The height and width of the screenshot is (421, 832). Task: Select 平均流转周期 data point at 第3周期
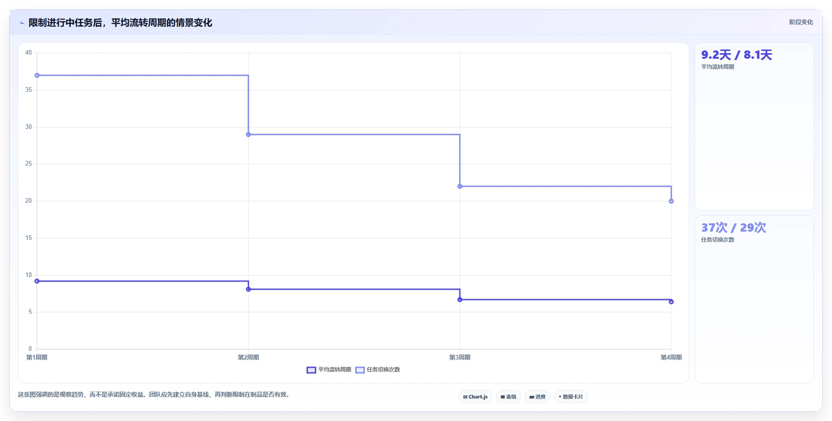(460, 299)
